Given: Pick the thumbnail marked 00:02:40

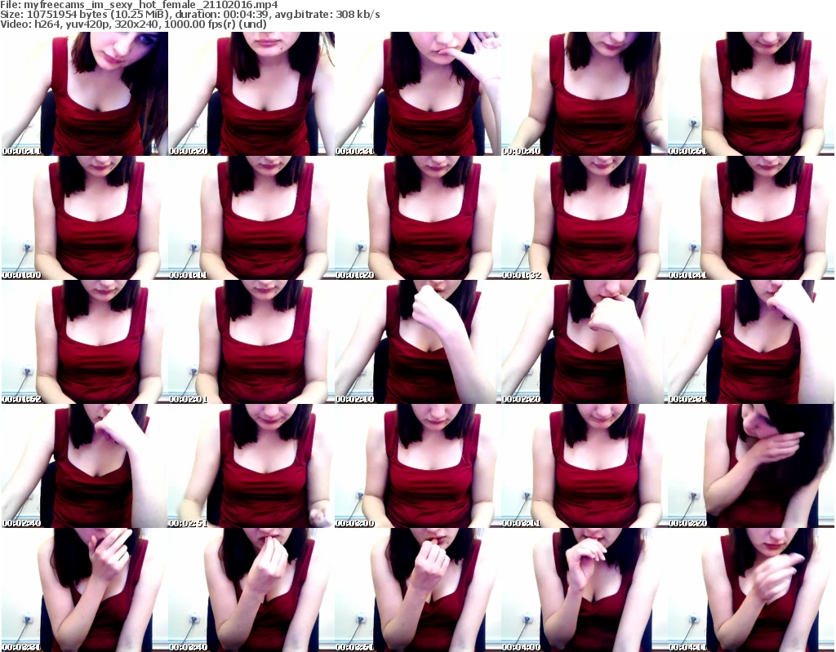Looking at the screenshot, I should 85,467.
